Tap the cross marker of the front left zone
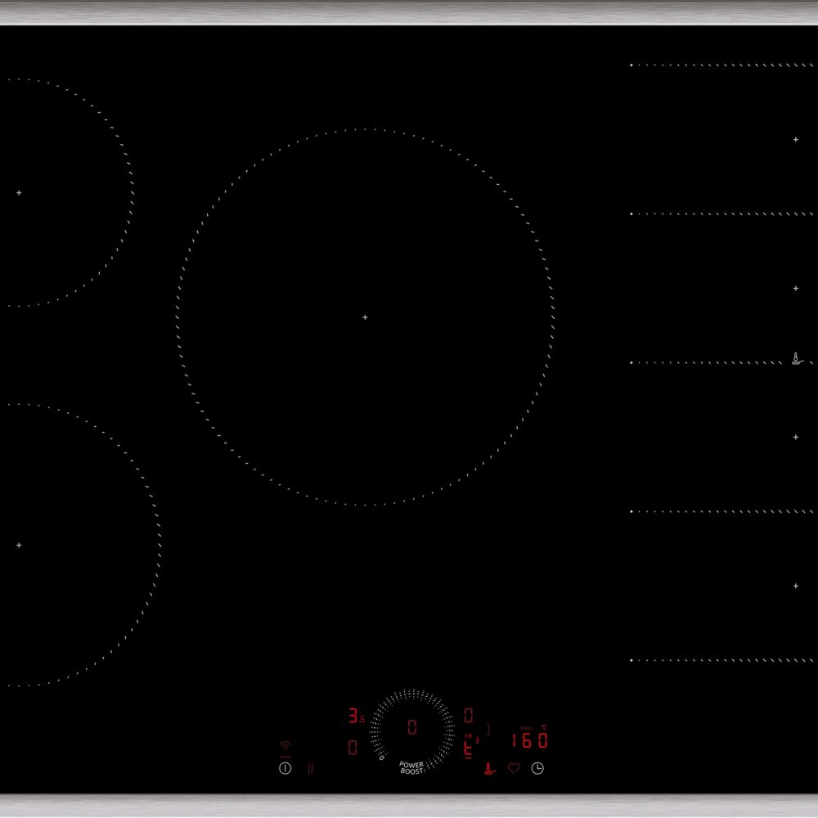Screen dimensions: 818x818 (20, 545)
